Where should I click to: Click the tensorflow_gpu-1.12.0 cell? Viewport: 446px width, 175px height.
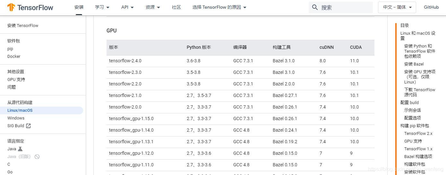point(131,153)
